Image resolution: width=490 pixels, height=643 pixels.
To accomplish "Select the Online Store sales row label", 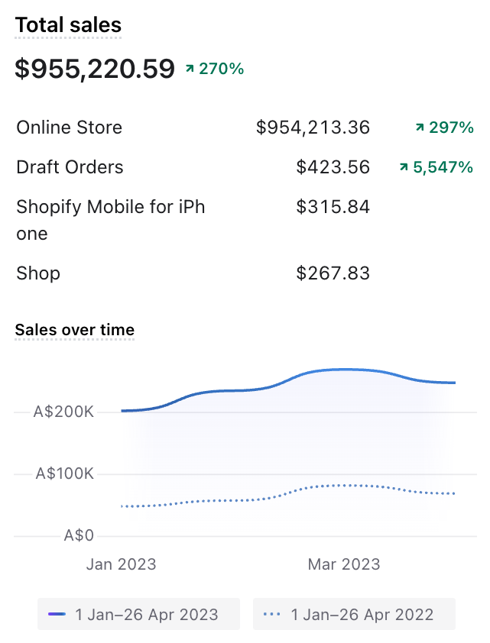I will tap(69, 128).
